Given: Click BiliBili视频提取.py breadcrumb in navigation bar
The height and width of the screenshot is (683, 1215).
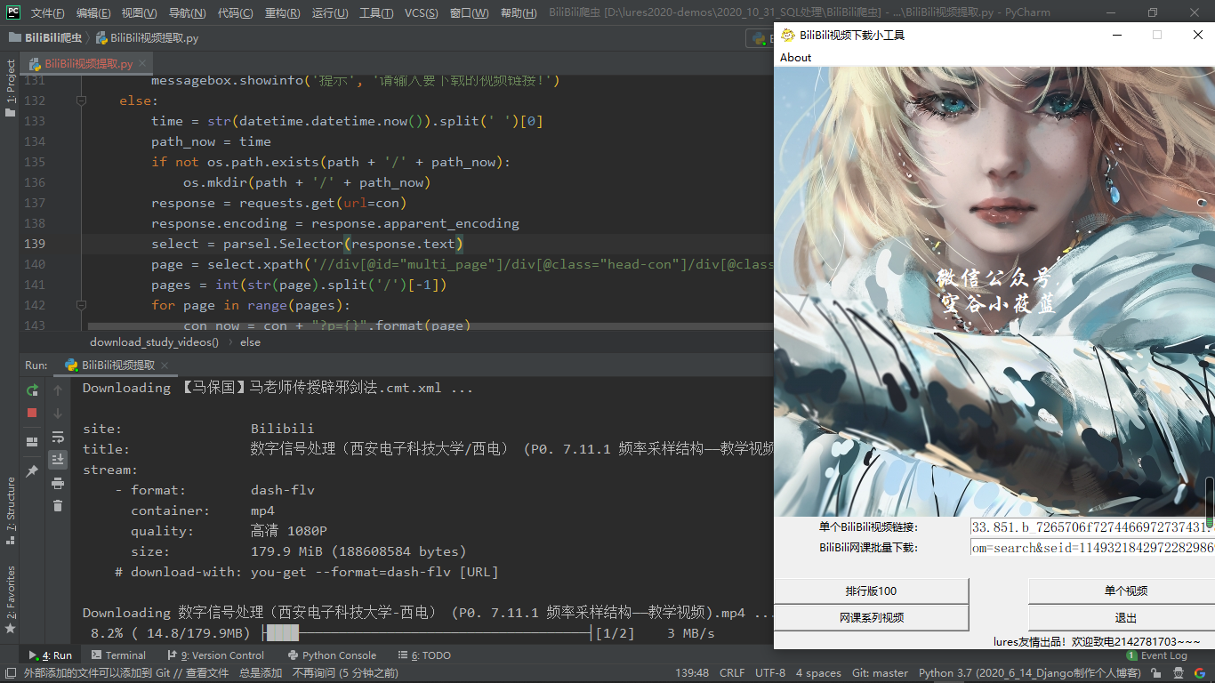Looking at the screenshot, I should tap(148, 38).
